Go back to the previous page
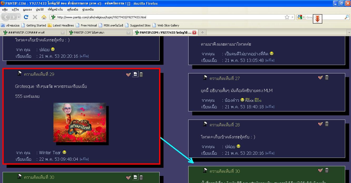 6,17
